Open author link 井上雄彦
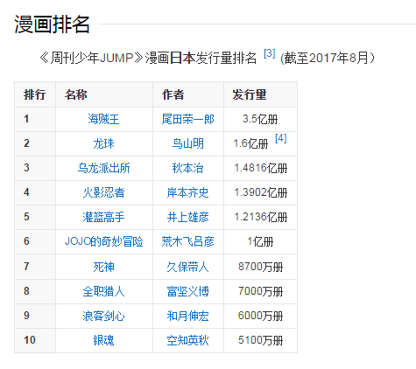 click(x=188, y=217)
